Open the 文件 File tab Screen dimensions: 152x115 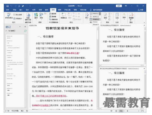click(x=8, y=10)
